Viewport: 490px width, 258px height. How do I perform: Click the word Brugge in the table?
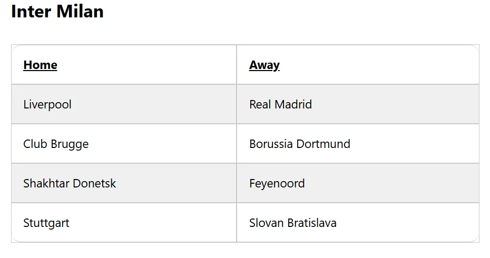(x=70, y=144)
